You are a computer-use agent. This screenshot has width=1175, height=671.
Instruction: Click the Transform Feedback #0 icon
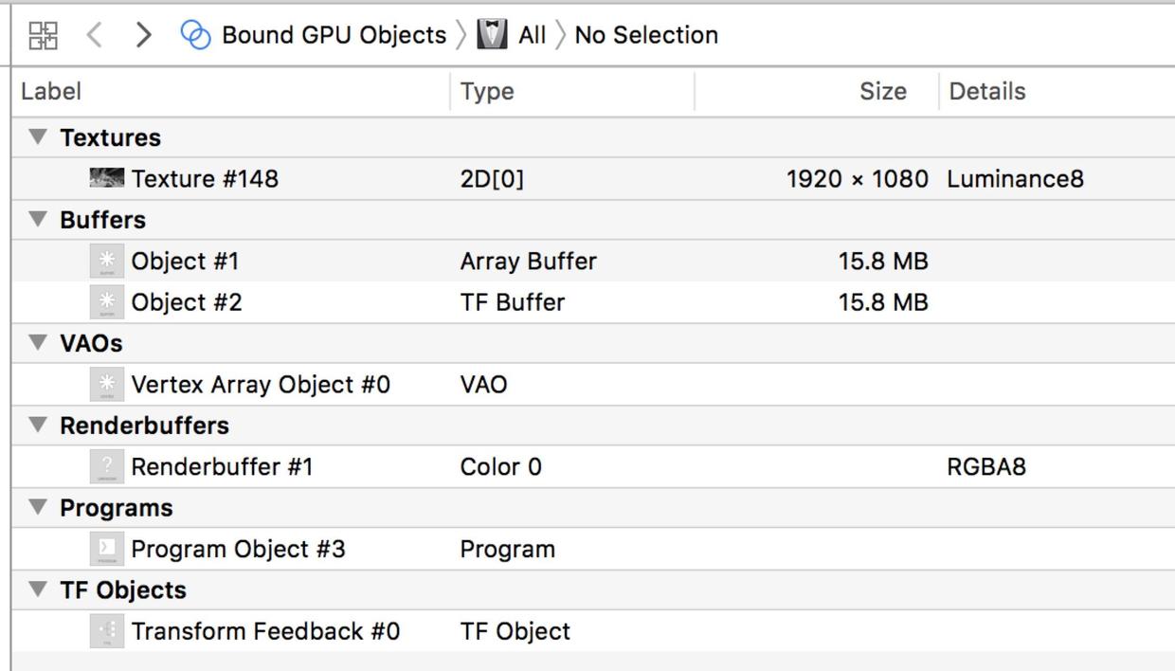click(107, 631)
